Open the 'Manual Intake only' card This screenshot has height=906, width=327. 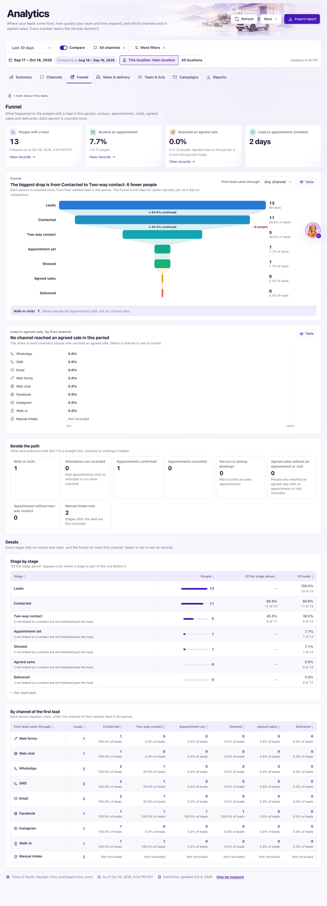click(x=86, y=514)
